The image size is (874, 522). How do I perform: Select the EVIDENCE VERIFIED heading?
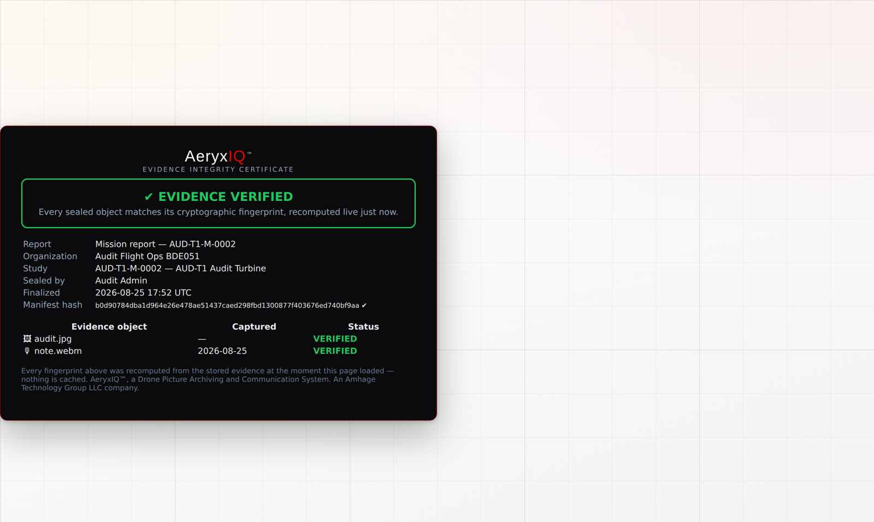click(226, 197)
